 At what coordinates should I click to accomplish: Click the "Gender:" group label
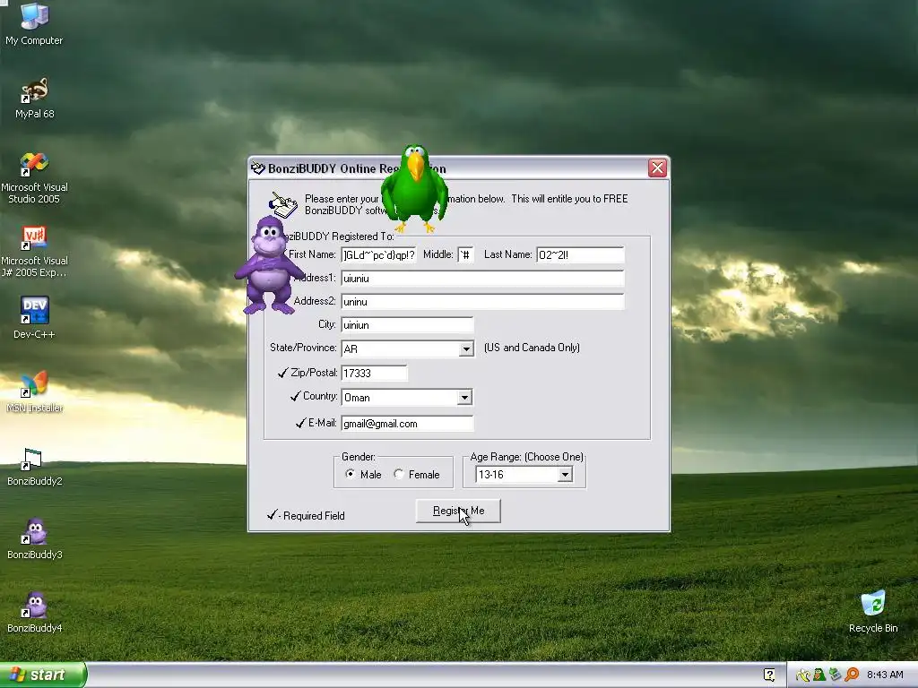coord(359,457)
